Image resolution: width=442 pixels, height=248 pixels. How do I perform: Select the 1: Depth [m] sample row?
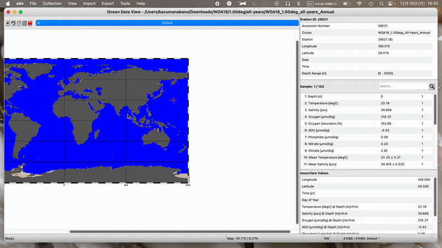[x=366, y=96]
